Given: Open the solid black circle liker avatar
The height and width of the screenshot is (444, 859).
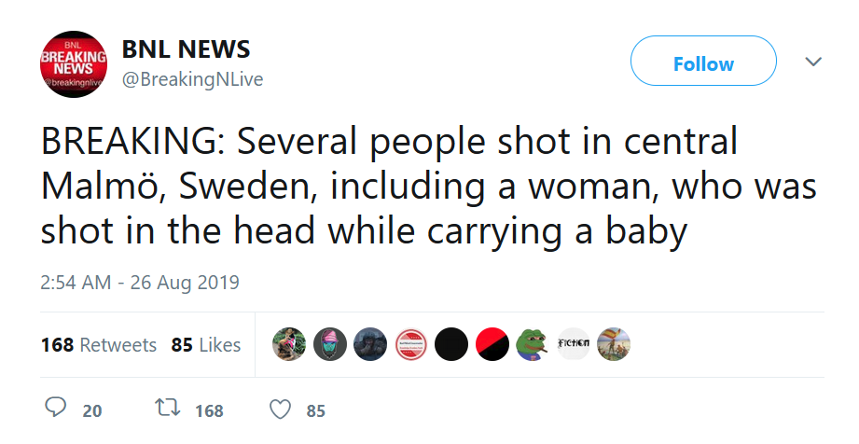Looking at the screenshot, I should point(451,345).
